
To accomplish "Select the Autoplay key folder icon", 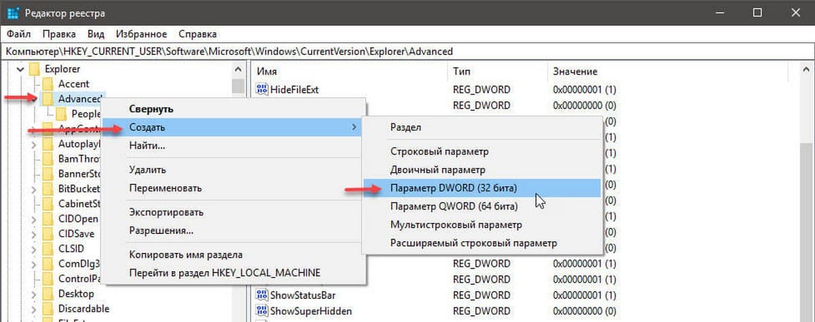I will click(x=48, y=144).
